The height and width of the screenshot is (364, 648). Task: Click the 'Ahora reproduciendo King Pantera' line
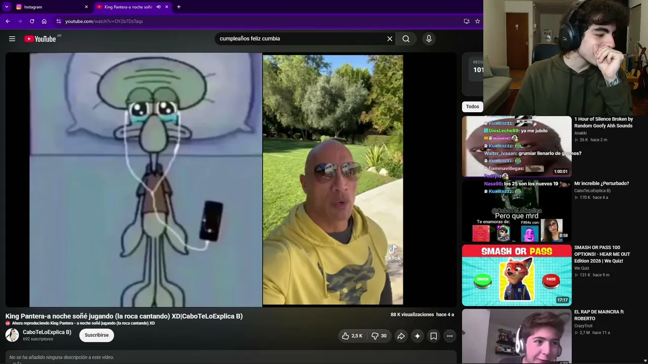(x=84, y=323)
